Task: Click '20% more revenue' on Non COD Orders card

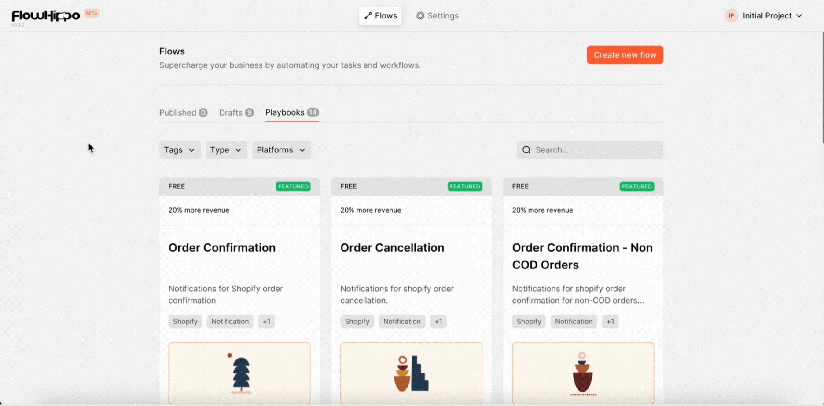Action: pyautogui.click(x=543, y=210)
